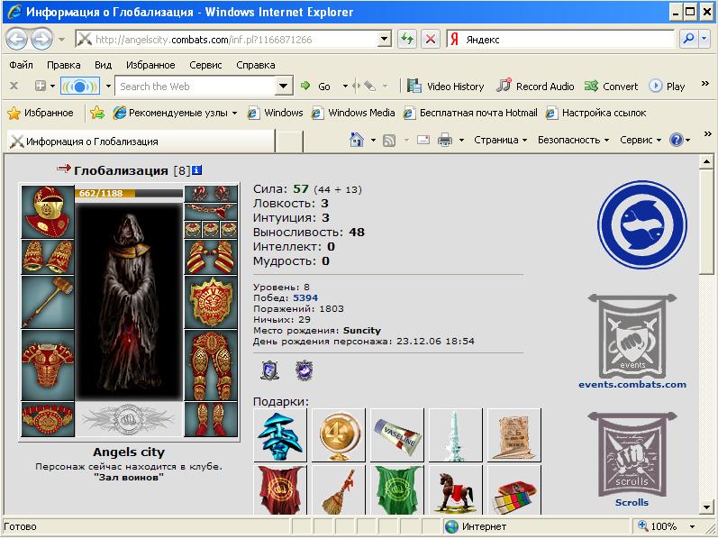The height and width of the screenshot is (539, 718).
Task: Open the Home page icon
Action: (357, 140)
